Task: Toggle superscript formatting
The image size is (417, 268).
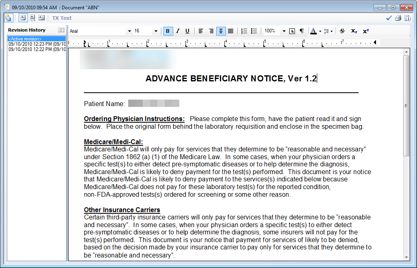Action: [x=366, y=31]
